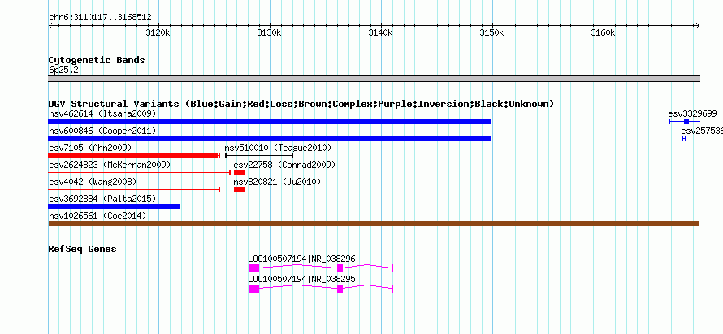Click the esv22758 (Conrad2009) red block
The height and width of the screenshot is (334, 723).
[239, 173]
